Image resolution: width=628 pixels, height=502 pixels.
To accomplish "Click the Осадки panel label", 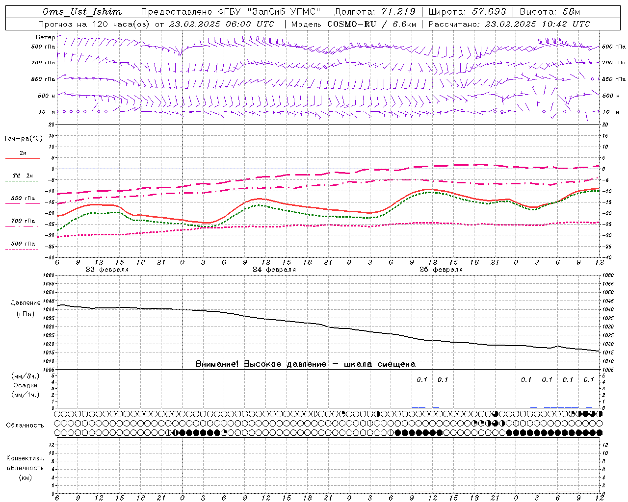I will click(26, 385).
